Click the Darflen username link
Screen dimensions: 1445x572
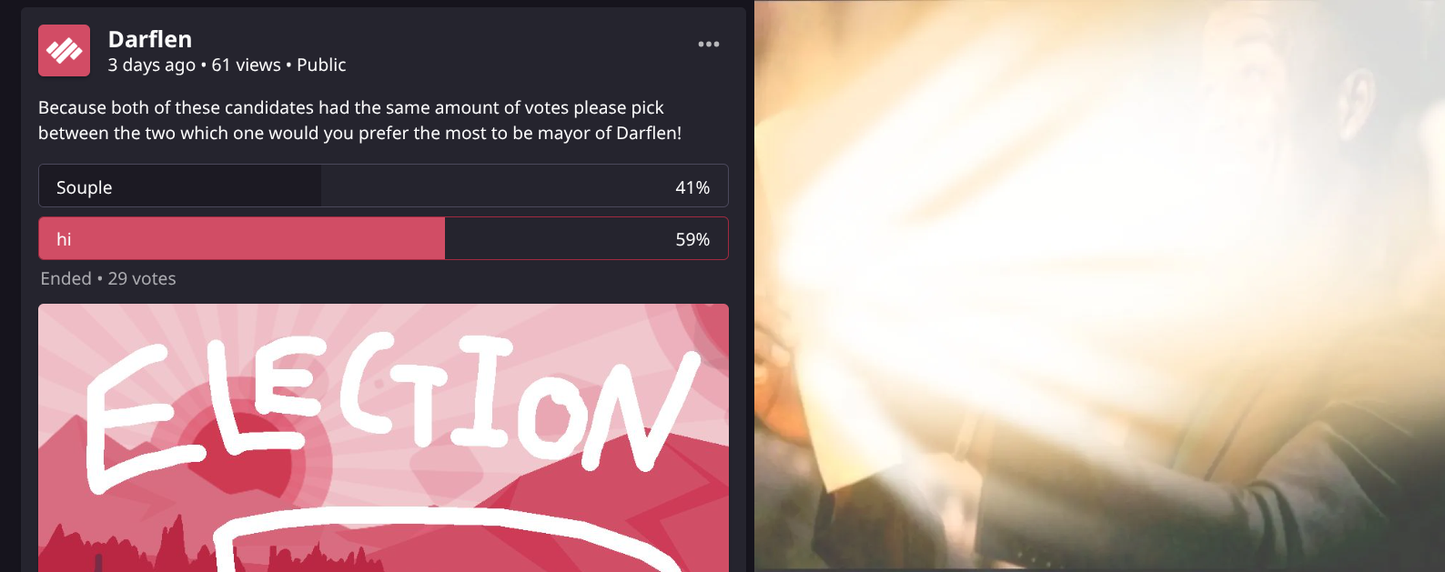tap(150, 39)
